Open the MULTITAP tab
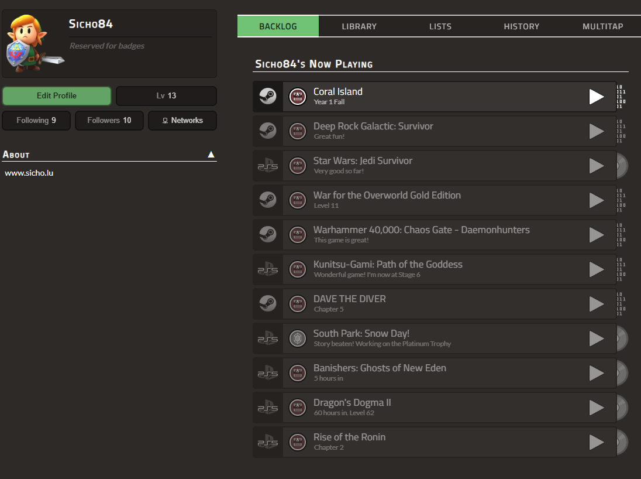Screen dimensions: 641x479 pos(602,26)
